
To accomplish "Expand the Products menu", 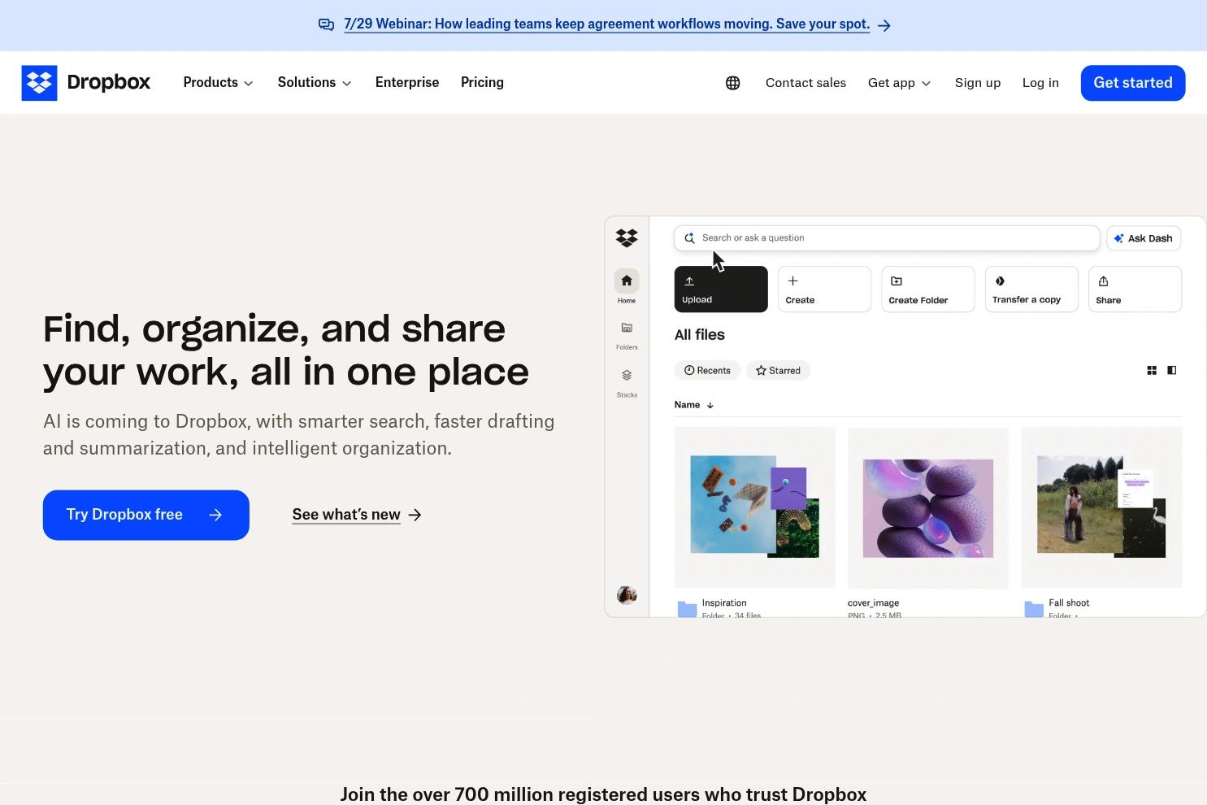I will (x=218, y=83).
